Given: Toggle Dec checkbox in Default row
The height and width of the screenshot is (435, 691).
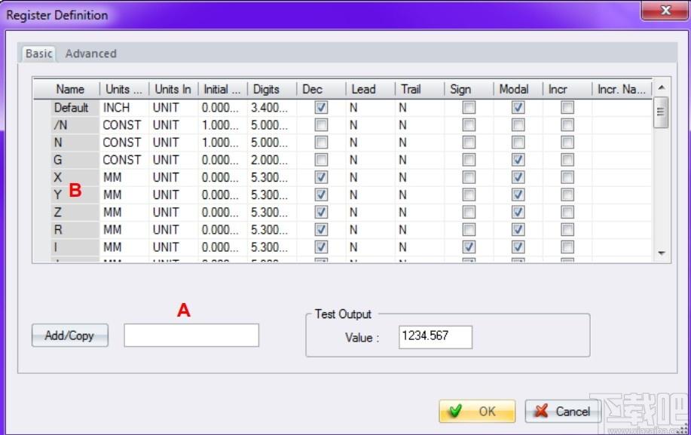Looking at the screenshot, I should click(x=321, y=107).
